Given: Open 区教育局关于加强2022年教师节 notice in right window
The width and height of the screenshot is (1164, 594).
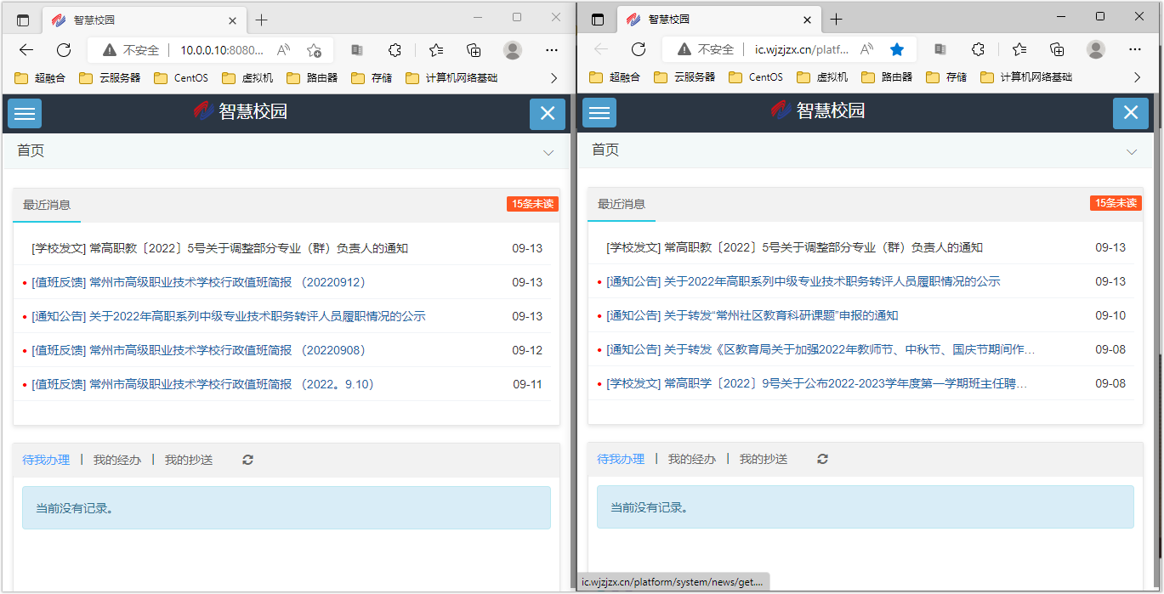Looking at the screenshot, I should click(x=821, y=349).
